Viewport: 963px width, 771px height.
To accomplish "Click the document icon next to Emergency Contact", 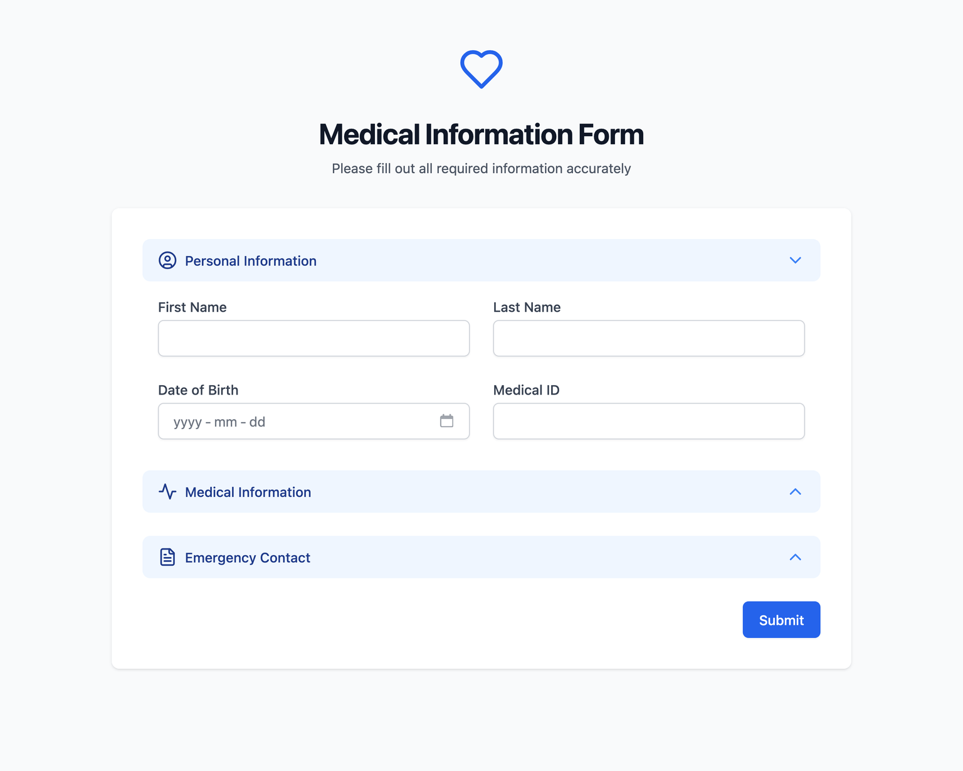I will (167, 557).
